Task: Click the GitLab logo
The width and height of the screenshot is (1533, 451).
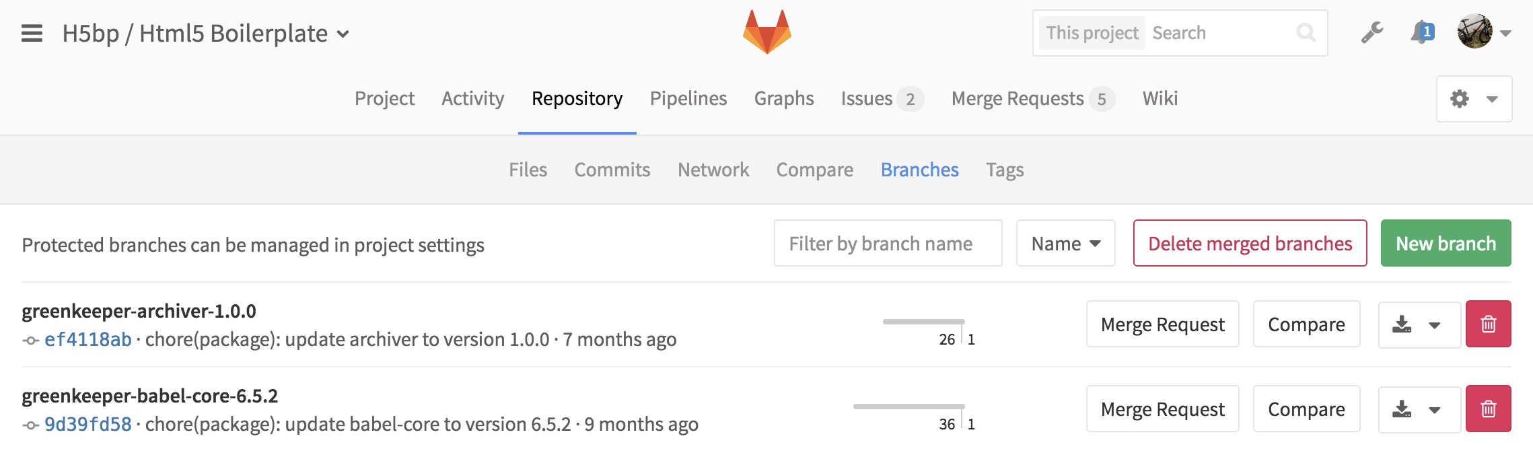Action: click(x=766, y=30)
